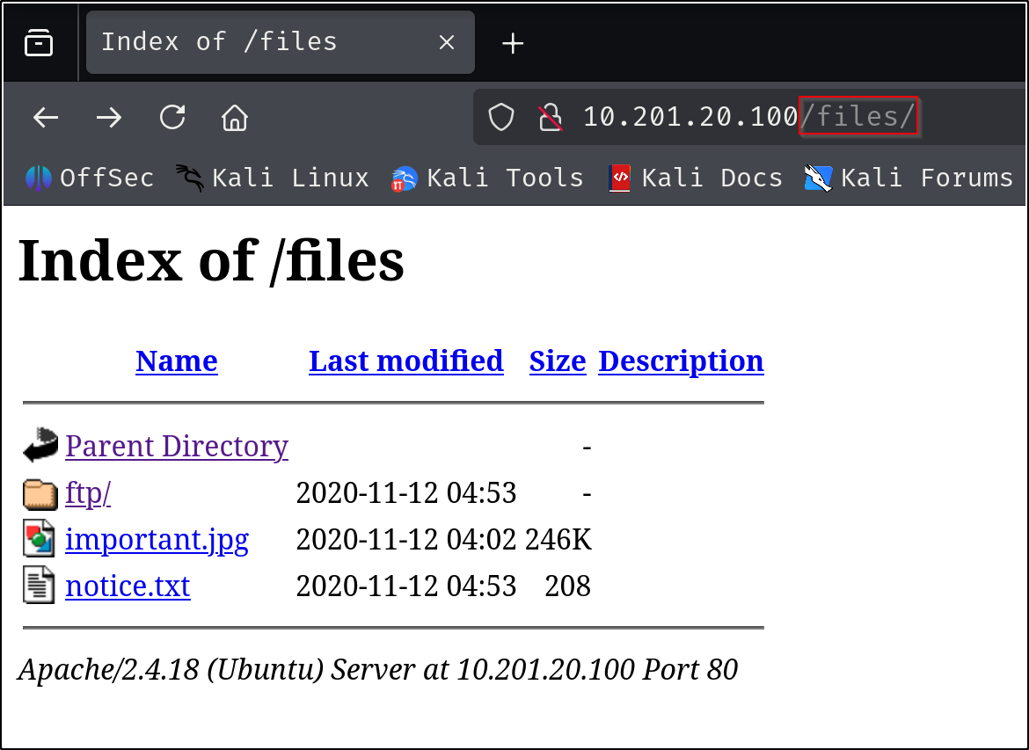The image size is (1029, 750).
Task: Go to the home page icon
Action: pos(235,117)
